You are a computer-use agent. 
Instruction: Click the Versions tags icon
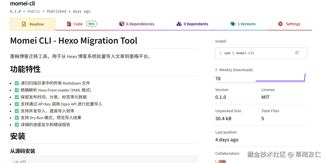click(x=233, y=24)
